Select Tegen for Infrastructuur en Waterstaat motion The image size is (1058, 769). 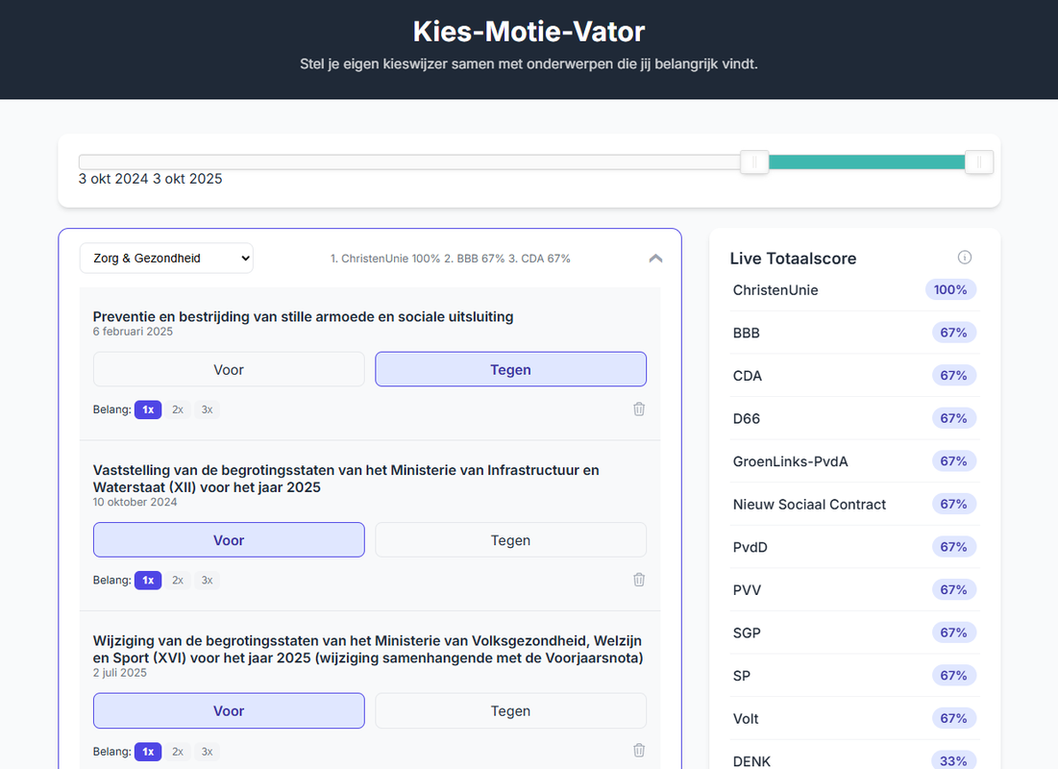[x=510, y=540]
